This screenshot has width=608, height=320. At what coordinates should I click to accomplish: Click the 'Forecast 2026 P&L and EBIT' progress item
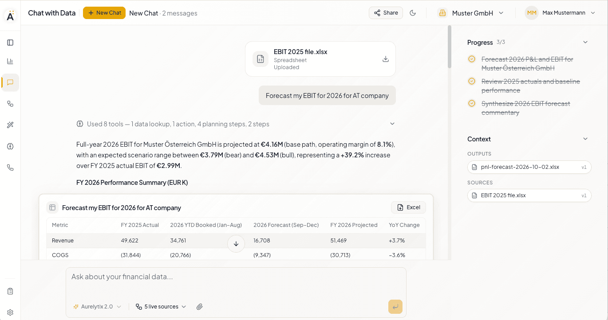pos(527,64)
